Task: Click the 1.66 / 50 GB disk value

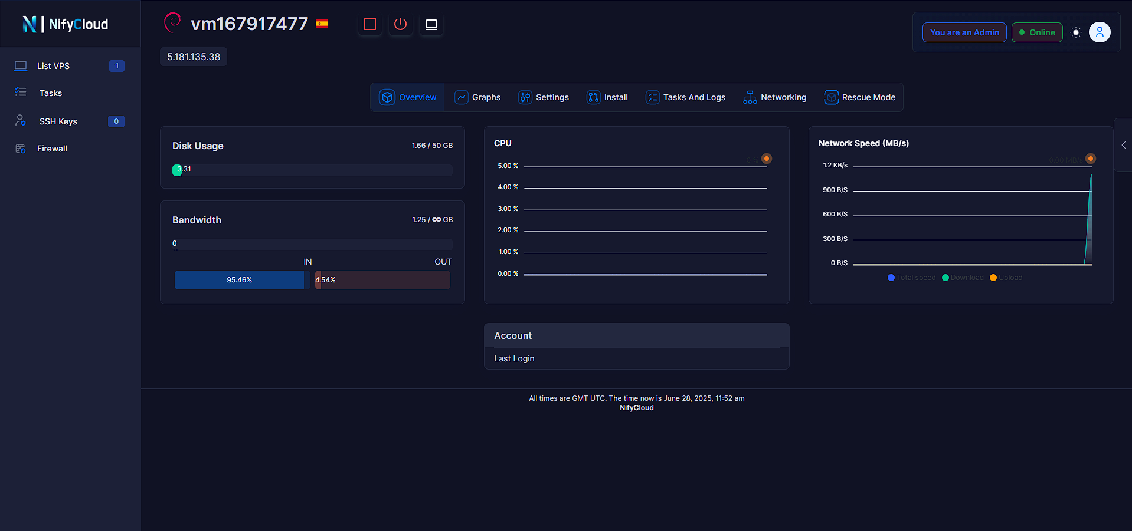Action: (x=432, y=146)
